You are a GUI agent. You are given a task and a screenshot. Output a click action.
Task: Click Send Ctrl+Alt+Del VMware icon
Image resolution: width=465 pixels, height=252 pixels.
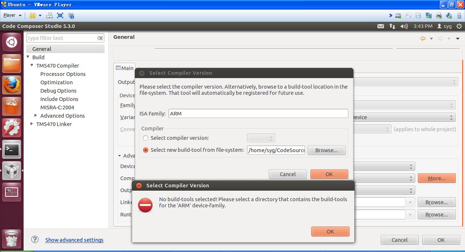point(49,16)
